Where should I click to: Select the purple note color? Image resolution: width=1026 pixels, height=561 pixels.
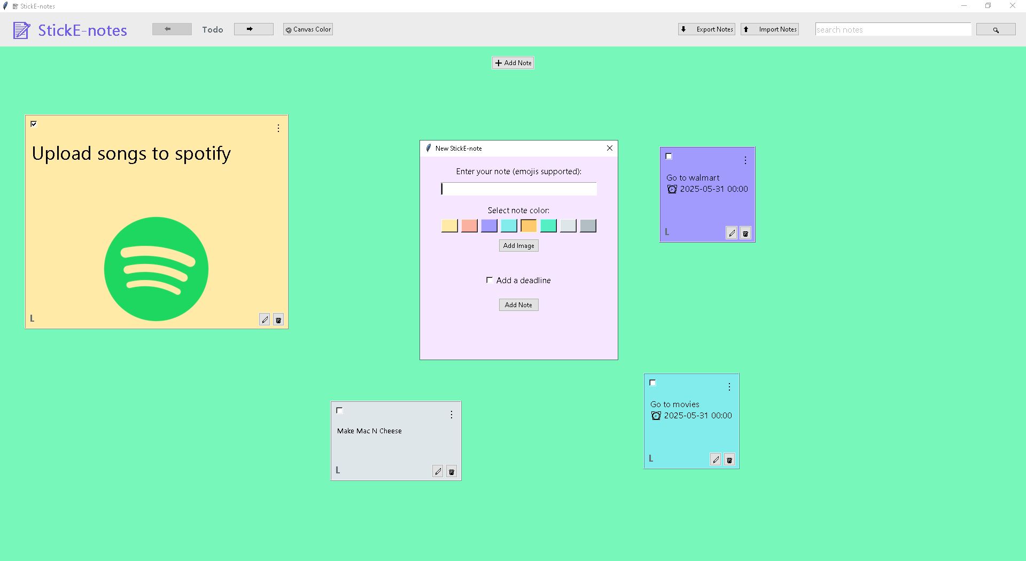pos(489,225)
